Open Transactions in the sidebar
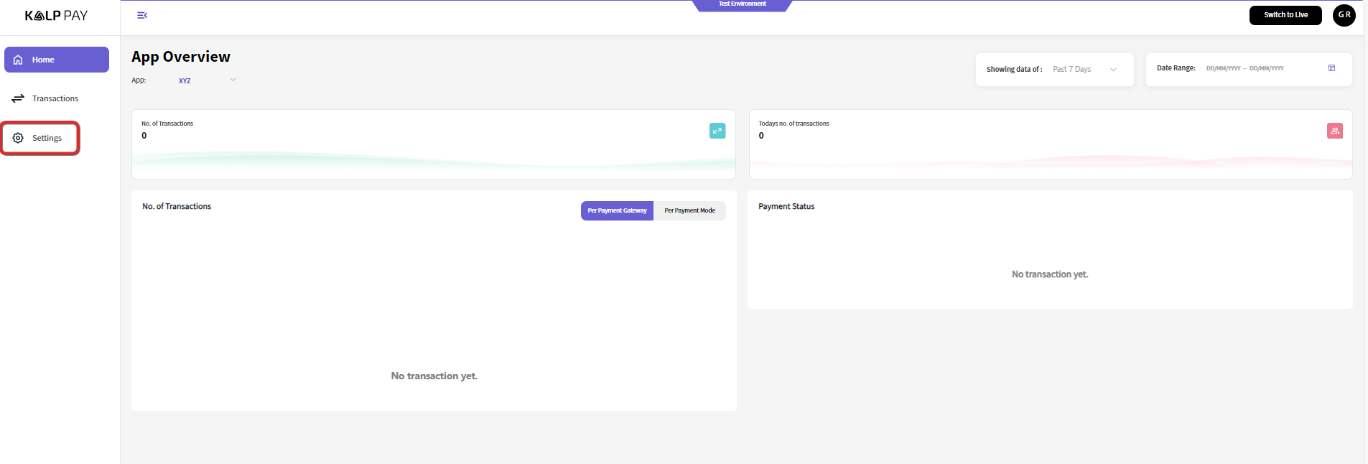The width and height of the screenshot is (1368, 464). (x=55, y=98)
